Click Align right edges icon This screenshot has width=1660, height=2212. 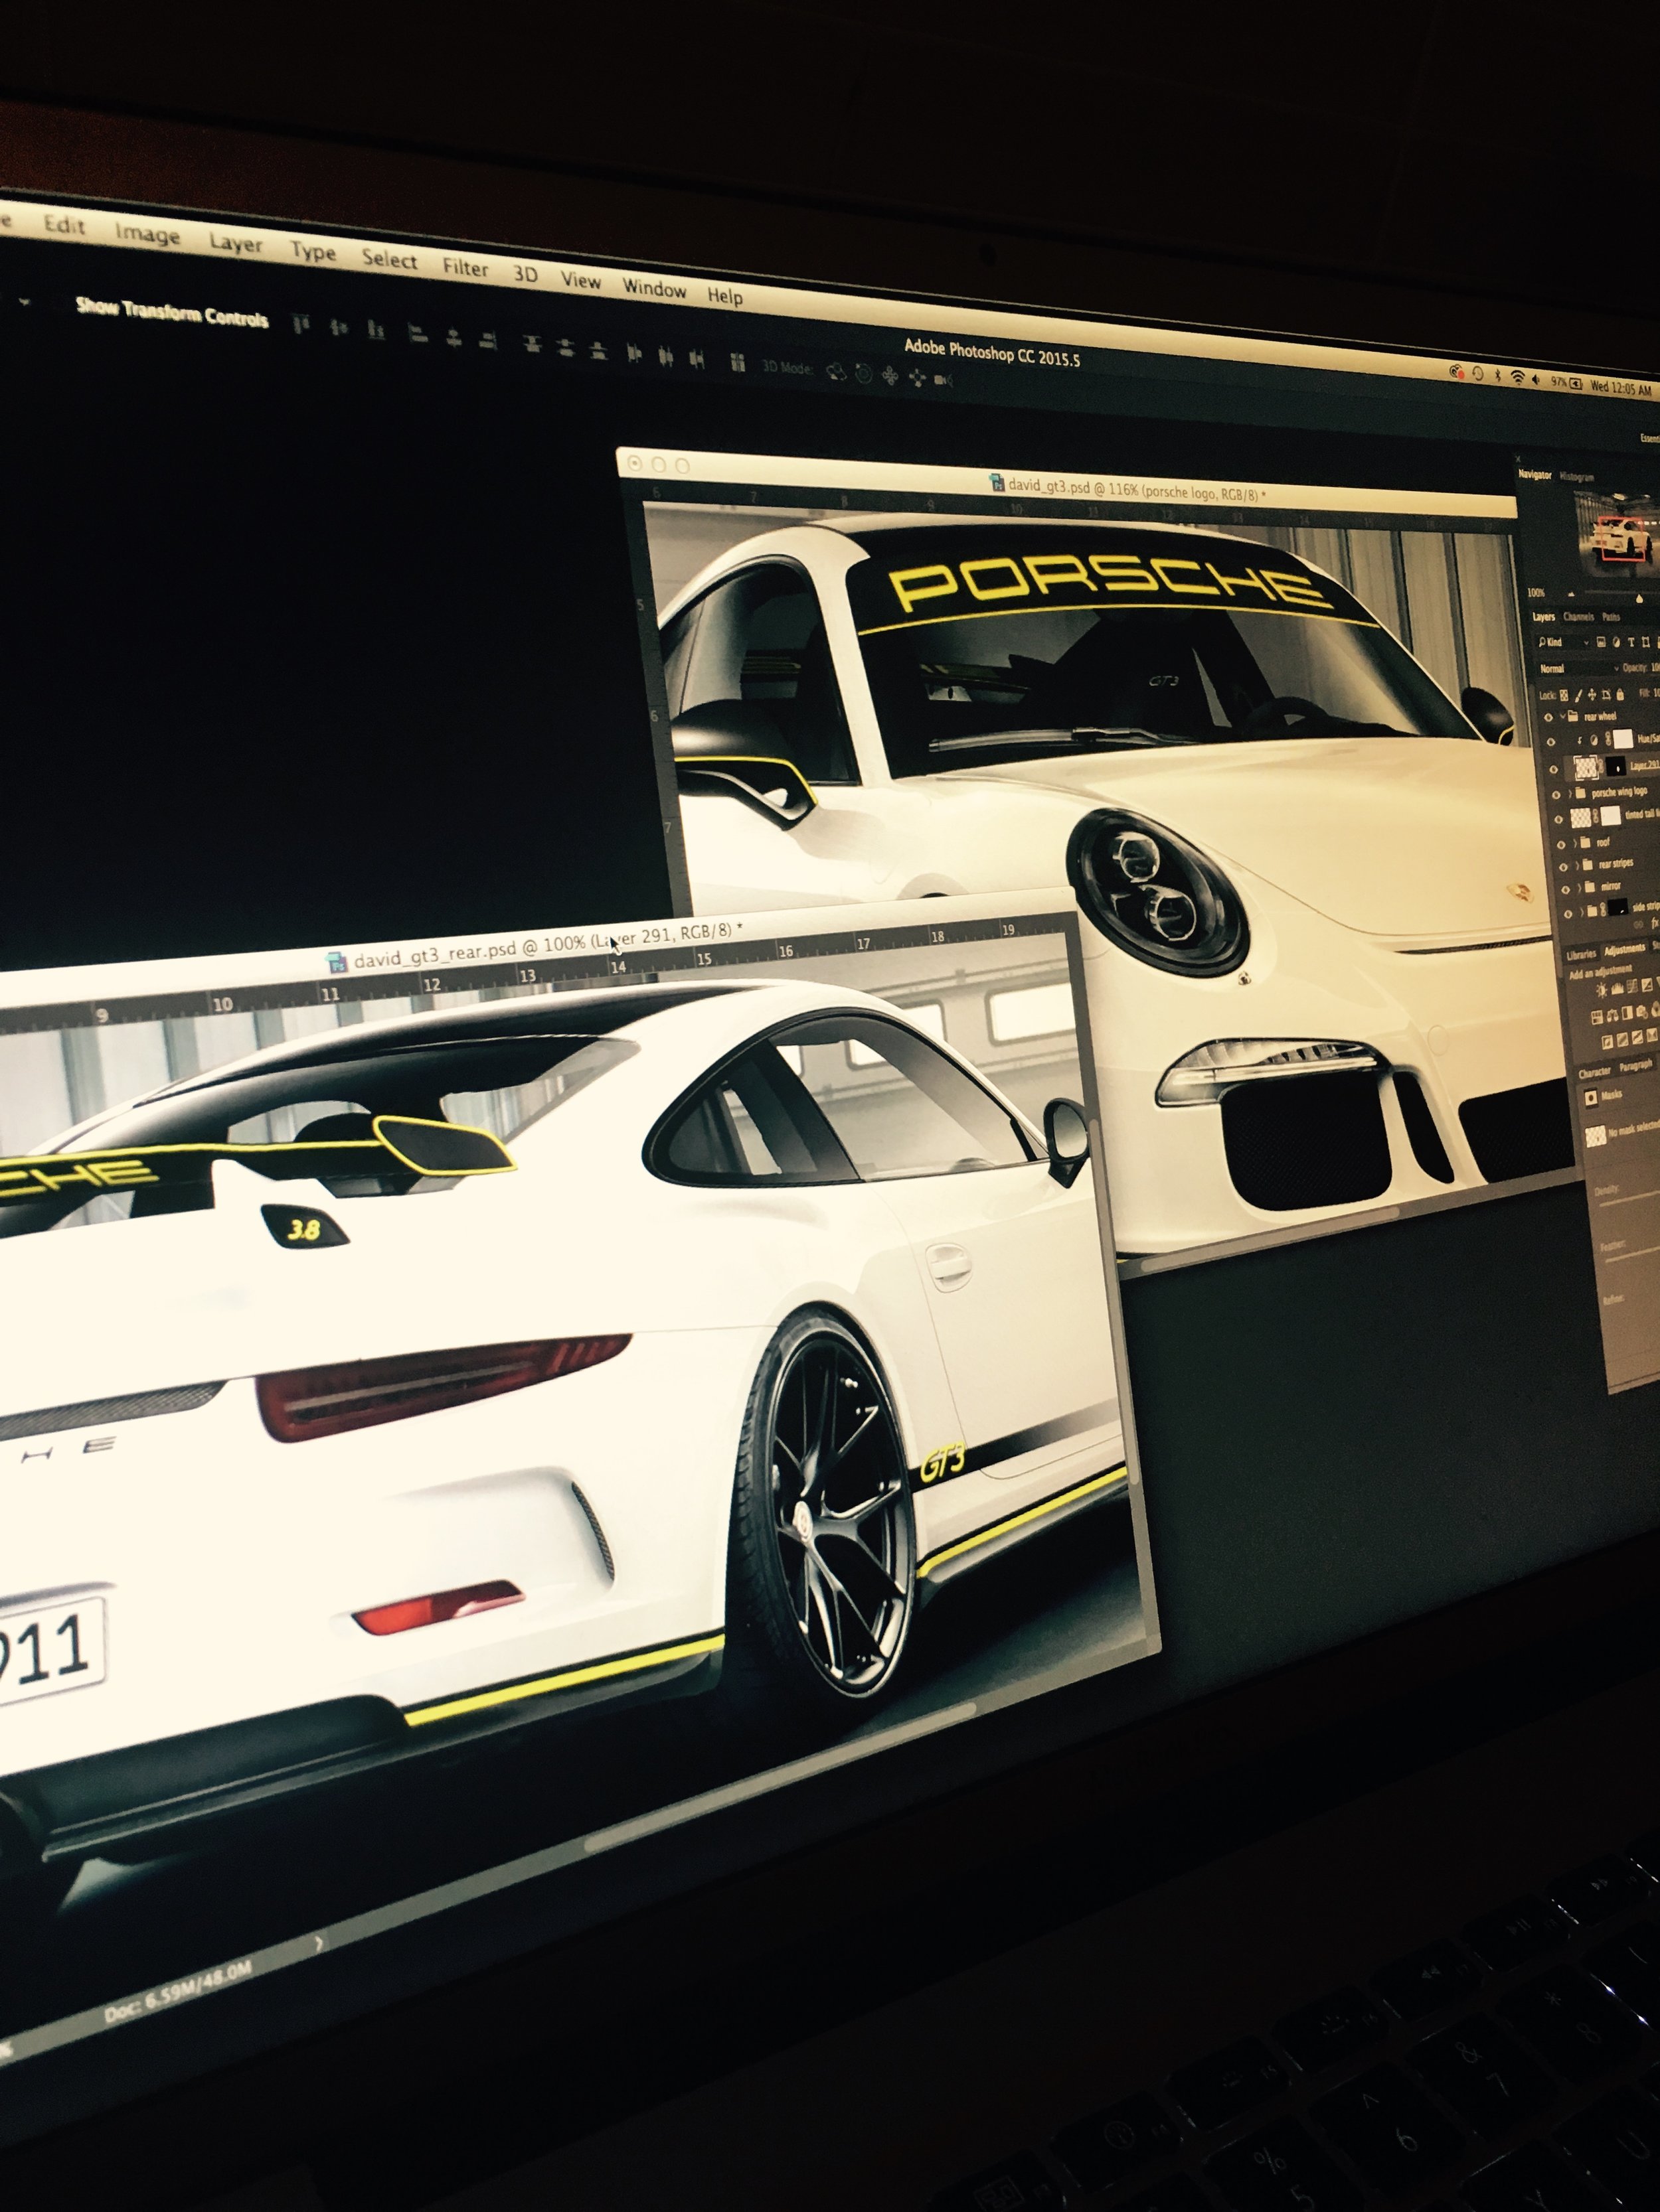pos(487,341)
